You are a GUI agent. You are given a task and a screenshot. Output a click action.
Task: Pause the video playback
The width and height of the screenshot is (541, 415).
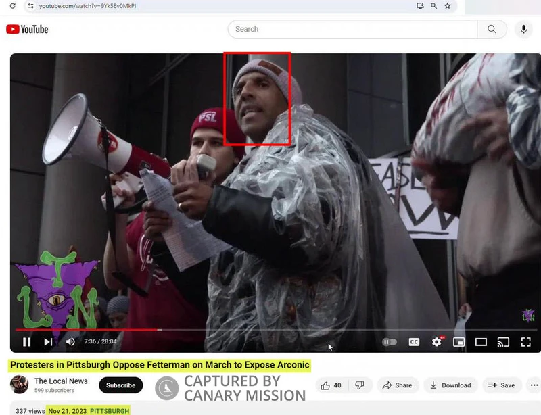click(26, 341)
